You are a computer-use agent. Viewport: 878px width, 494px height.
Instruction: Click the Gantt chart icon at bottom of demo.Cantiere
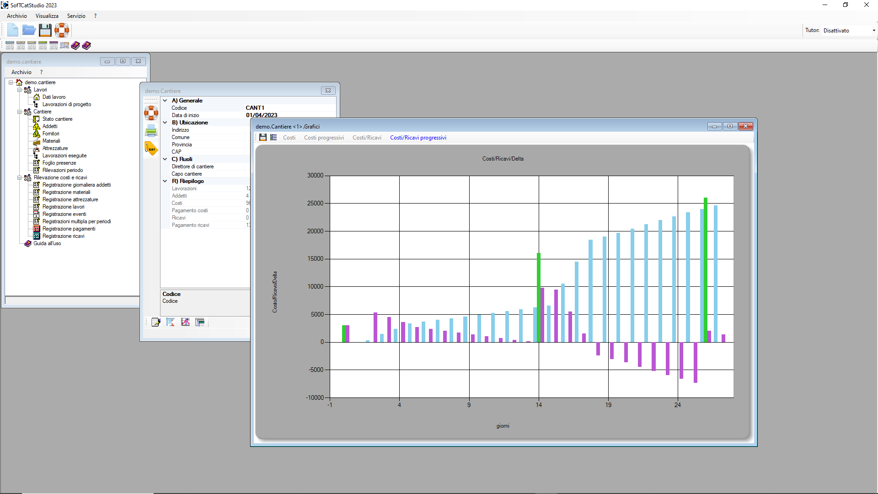pos(171,322)
